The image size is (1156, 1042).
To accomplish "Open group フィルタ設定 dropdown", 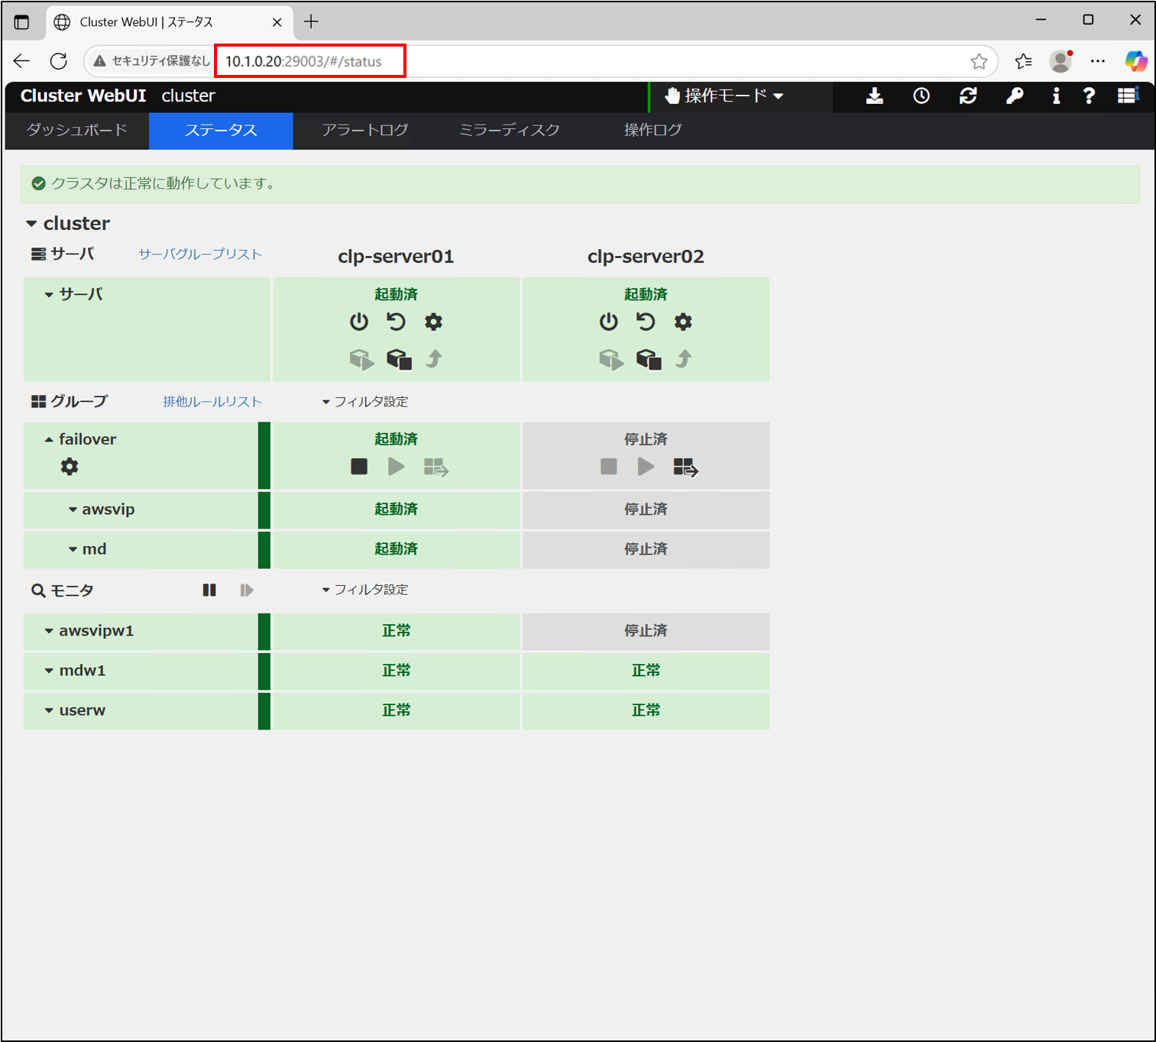I will coord(365,402).
